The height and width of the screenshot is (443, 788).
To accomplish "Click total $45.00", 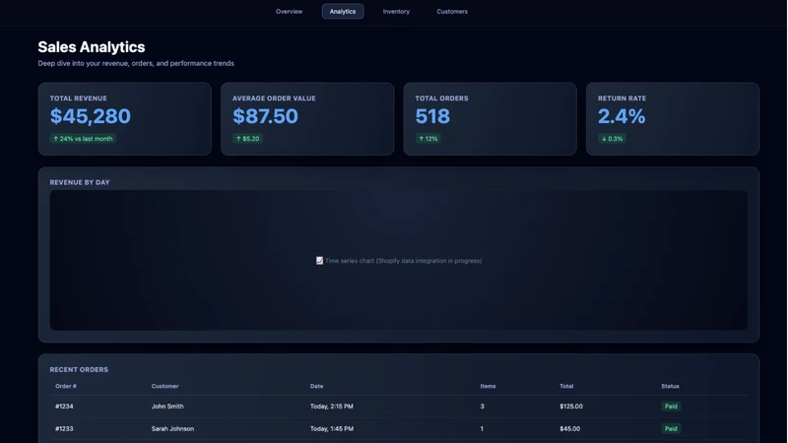I will [x=570, y=429].
